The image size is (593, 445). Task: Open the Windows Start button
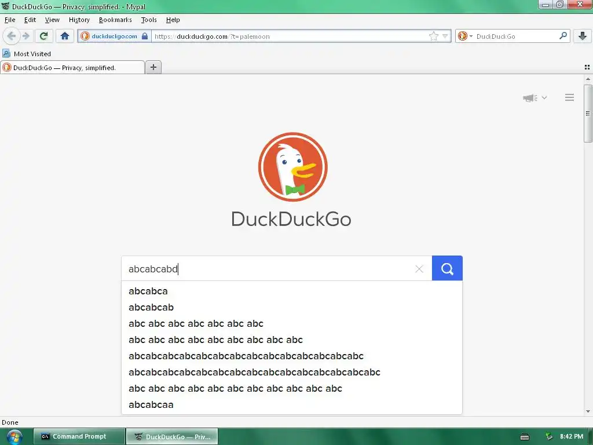[x=14, y=437]
